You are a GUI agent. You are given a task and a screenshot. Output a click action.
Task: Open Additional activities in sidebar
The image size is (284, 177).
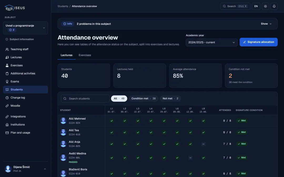(x=26, y=73)
